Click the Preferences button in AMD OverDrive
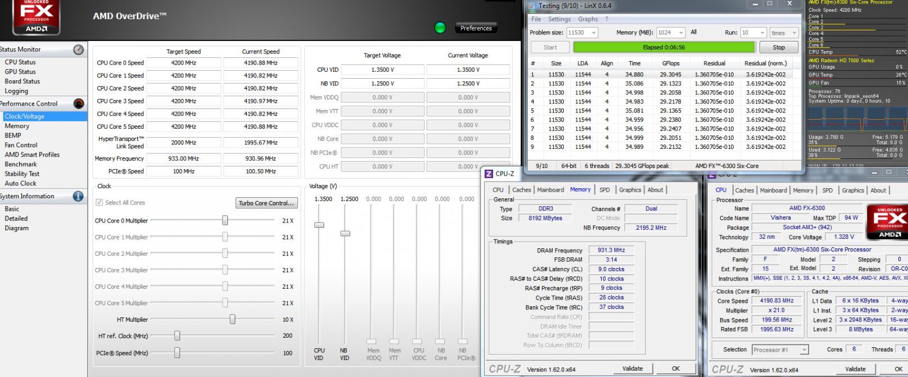 pyautogui.click(x=476, y=28)
